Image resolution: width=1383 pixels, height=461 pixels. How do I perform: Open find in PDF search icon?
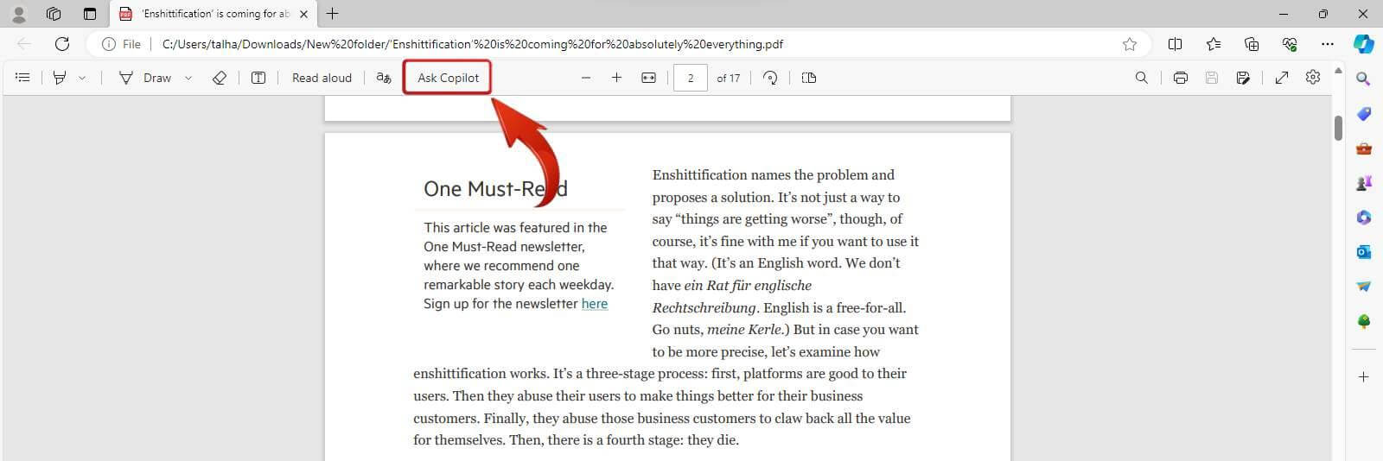[1141, 78]
